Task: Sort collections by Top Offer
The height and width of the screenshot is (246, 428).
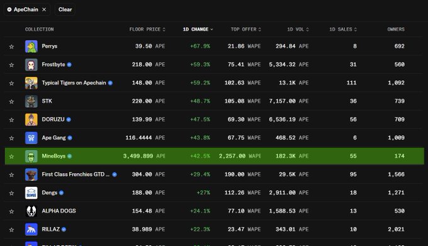Action: point(245,29)
